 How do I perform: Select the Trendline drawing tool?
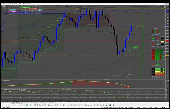pyautogui.click(x=69, y=105)
